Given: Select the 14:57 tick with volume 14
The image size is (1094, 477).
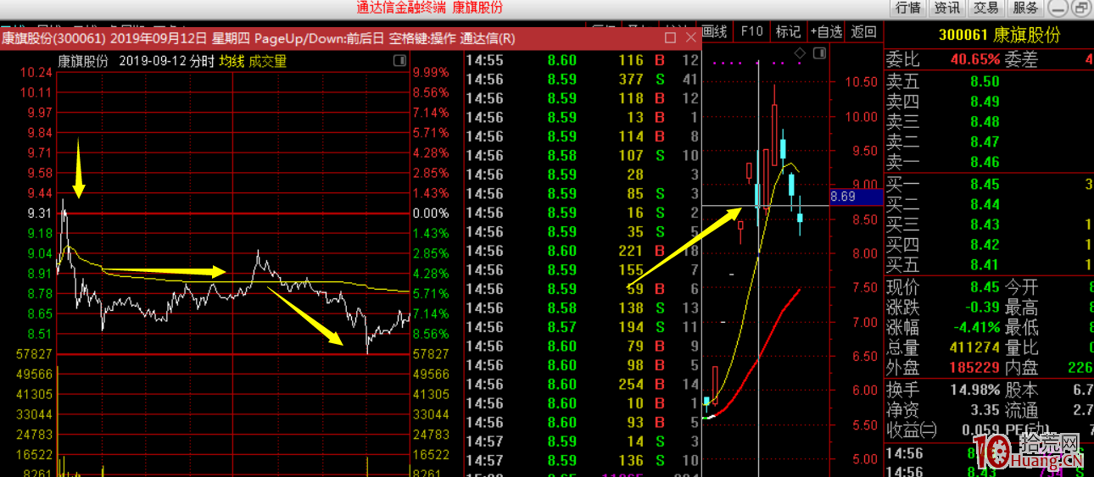Looking at the screenshot, I should click(582, 441).
